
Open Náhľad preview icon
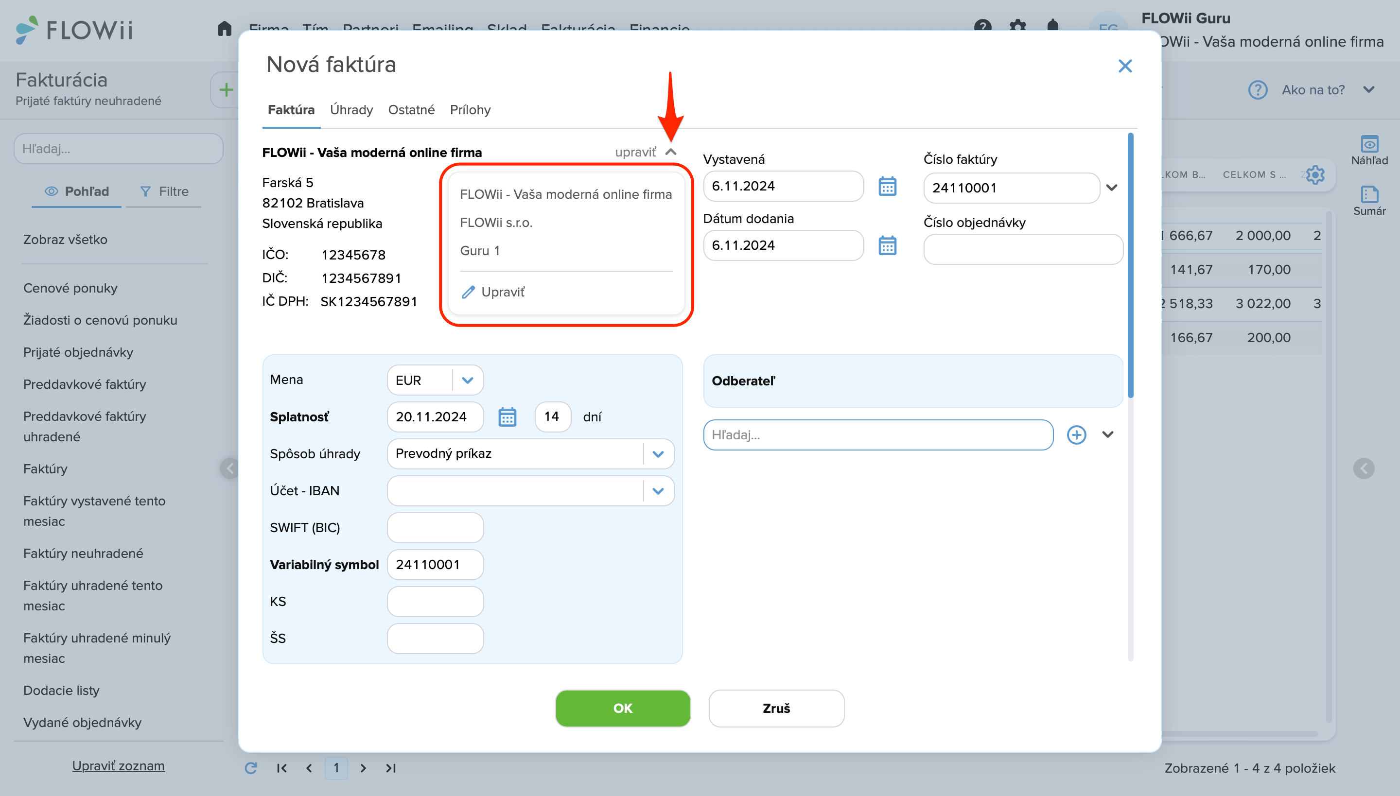pos(1369,150)
